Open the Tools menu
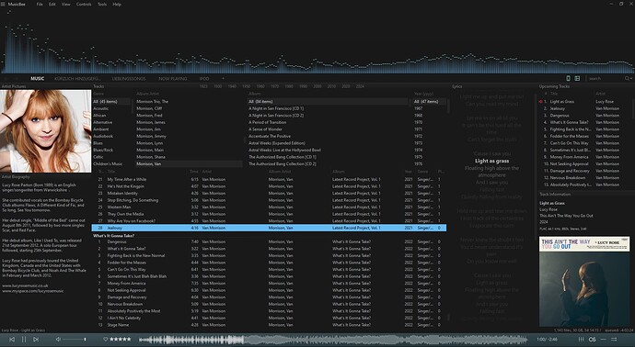Screen dimensions: 635x347 coord(102,4)
